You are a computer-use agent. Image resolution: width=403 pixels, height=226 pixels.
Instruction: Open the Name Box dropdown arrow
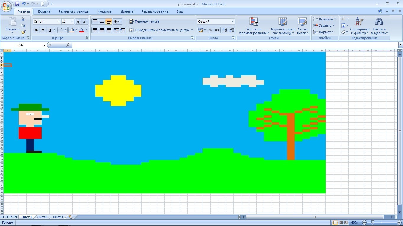coord(44,45)
